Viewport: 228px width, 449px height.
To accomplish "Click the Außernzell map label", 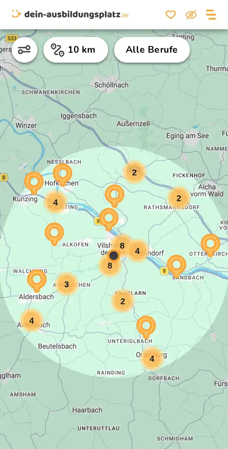I will coord(133,124).
